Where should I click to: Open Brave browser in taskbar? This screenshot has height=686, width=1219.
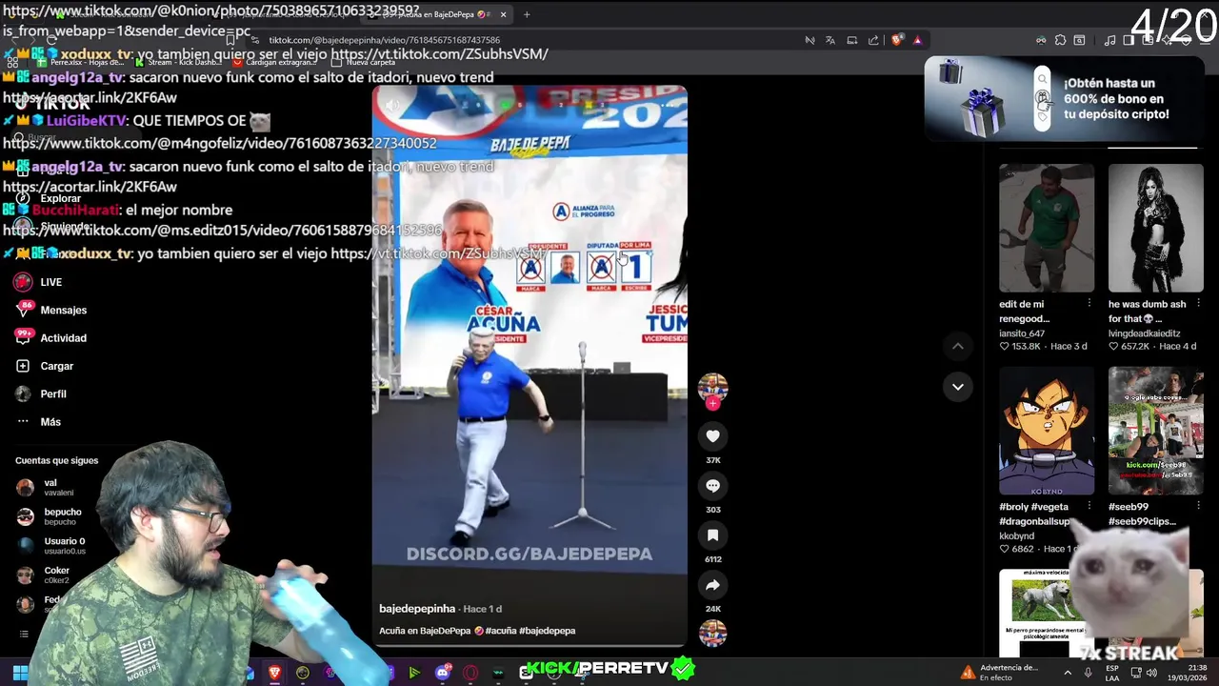click(274, 673)
